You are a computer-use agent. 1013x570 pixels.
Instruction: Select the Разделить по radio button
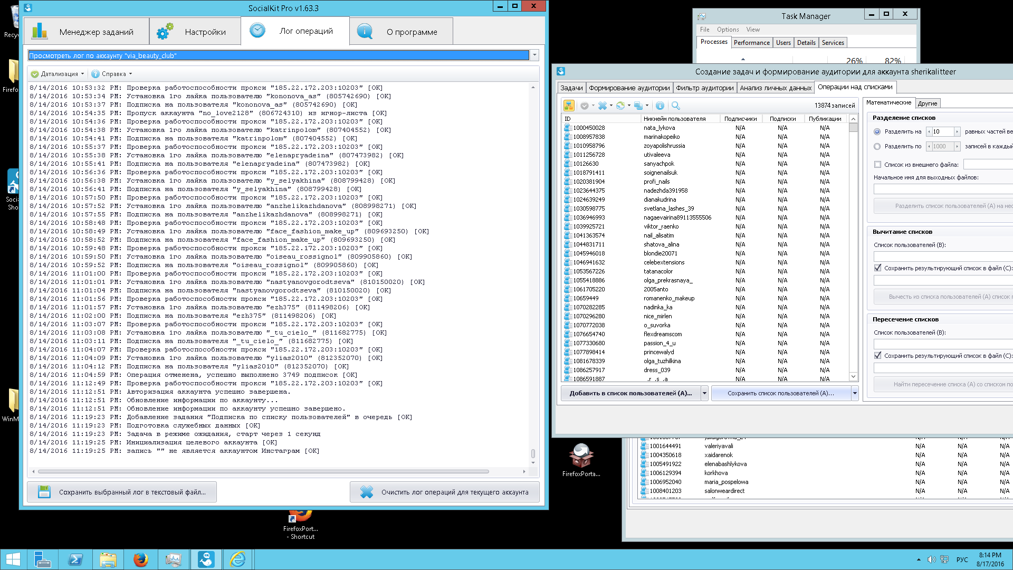[877, 146]
